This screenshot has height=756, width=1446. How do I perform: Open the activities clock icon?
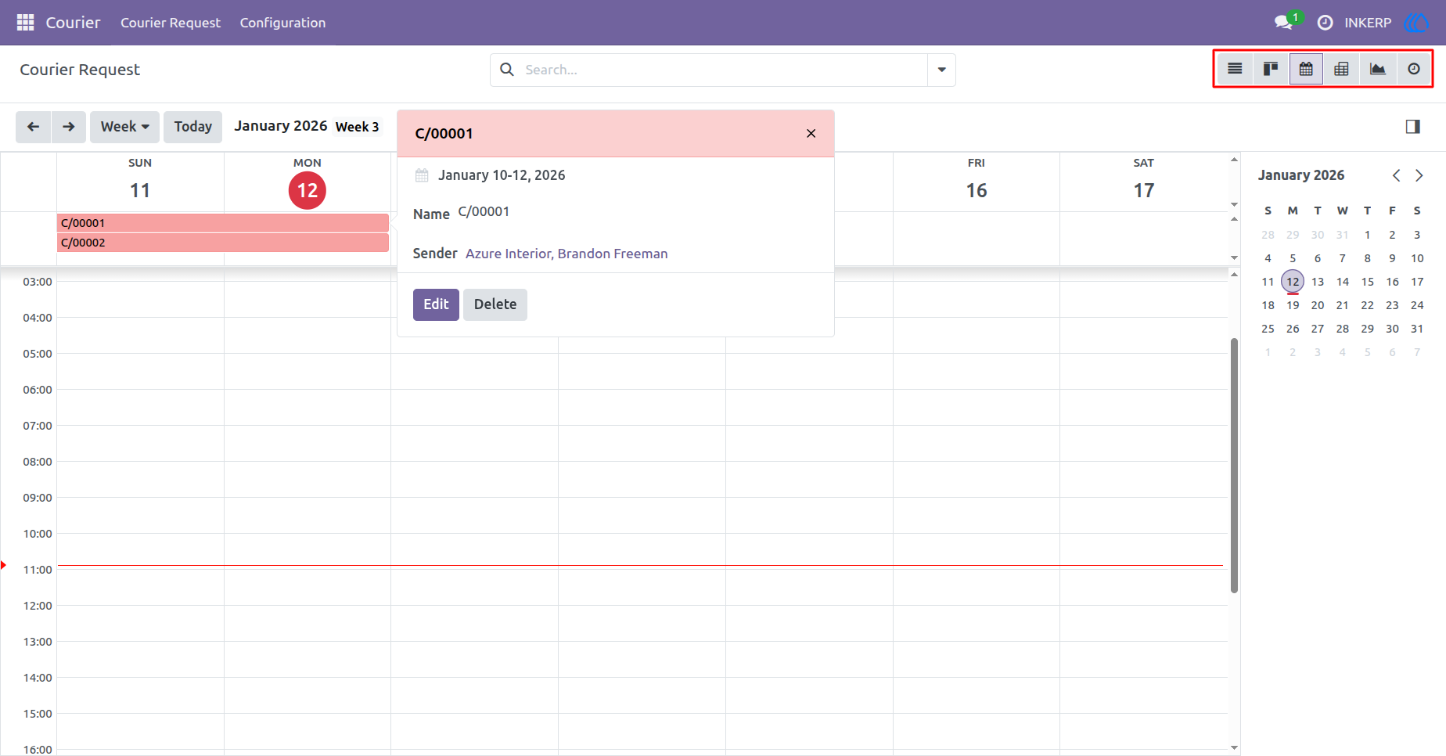click(x=1325, y=23)
